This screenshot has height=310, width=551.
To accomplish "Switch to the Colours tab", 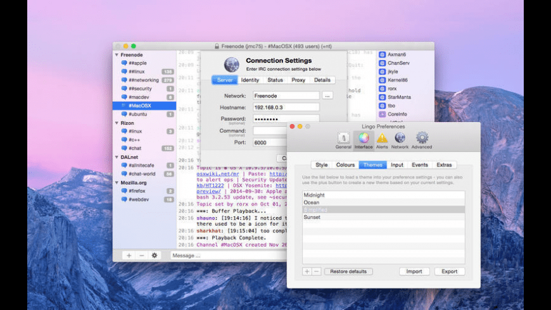I will (x=345, y=165).
